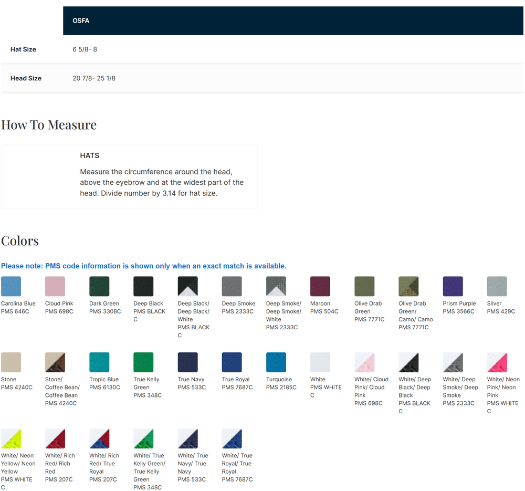
Task: Choose the Cloud Pink swatch
Action: pyautogui.click(x=55, y=287)
